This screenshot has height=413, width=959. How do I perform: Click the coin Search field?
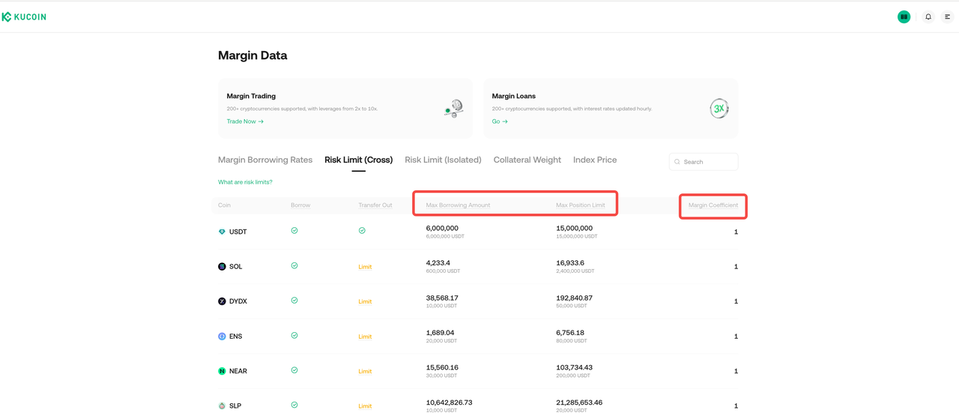708,162
